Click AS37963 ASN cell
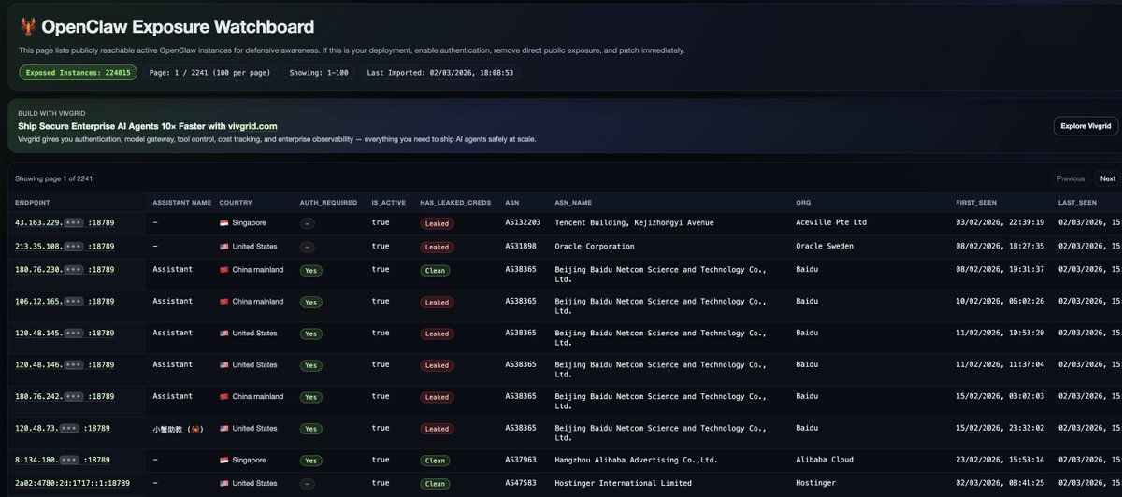Image resolution: width=1122 pixels, height=497 pixels. 521,461
